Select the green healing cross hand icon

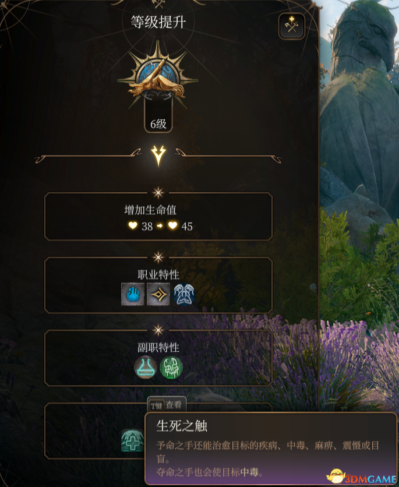tap(133, 440)
